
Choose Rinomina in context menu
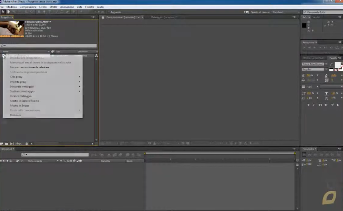[x=16, y=115]
